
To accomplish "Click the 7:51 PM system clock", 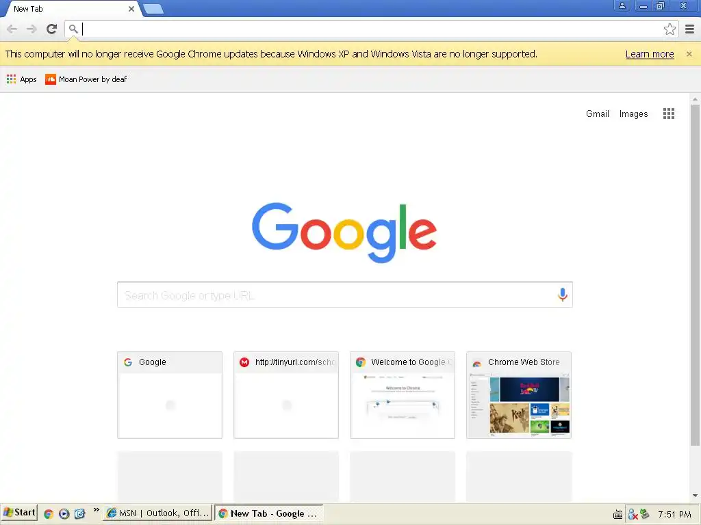I will [674, 515].
